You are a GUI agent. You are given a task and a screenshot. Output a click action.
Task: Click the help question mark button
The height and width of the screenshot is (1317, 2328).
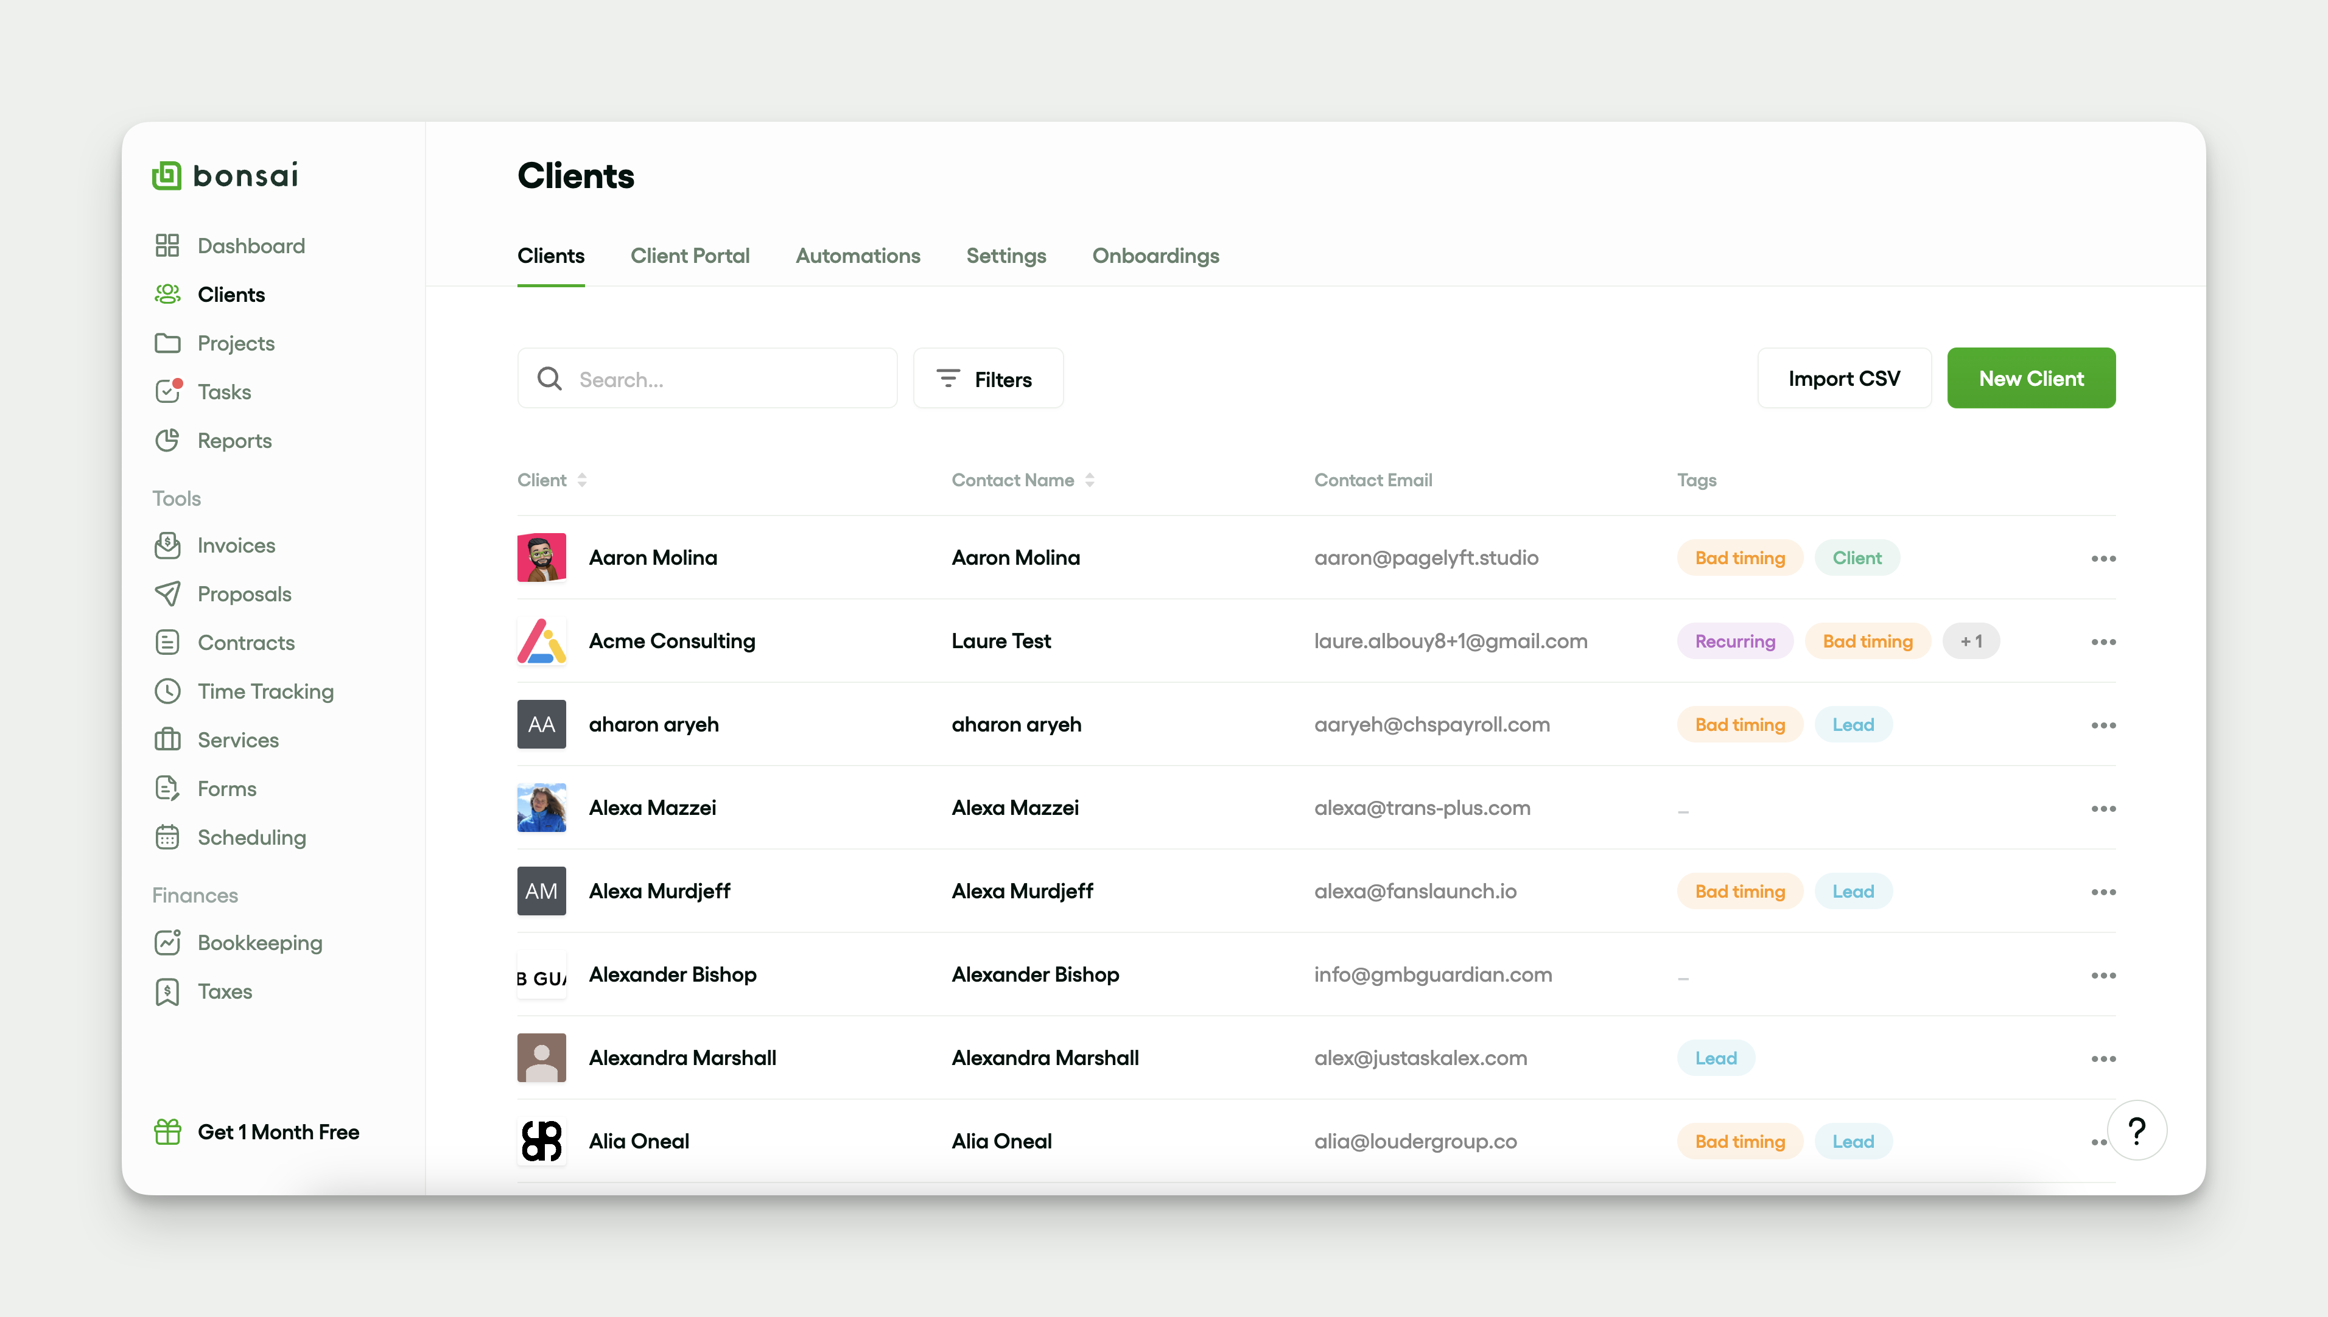pos(2136,1131)
